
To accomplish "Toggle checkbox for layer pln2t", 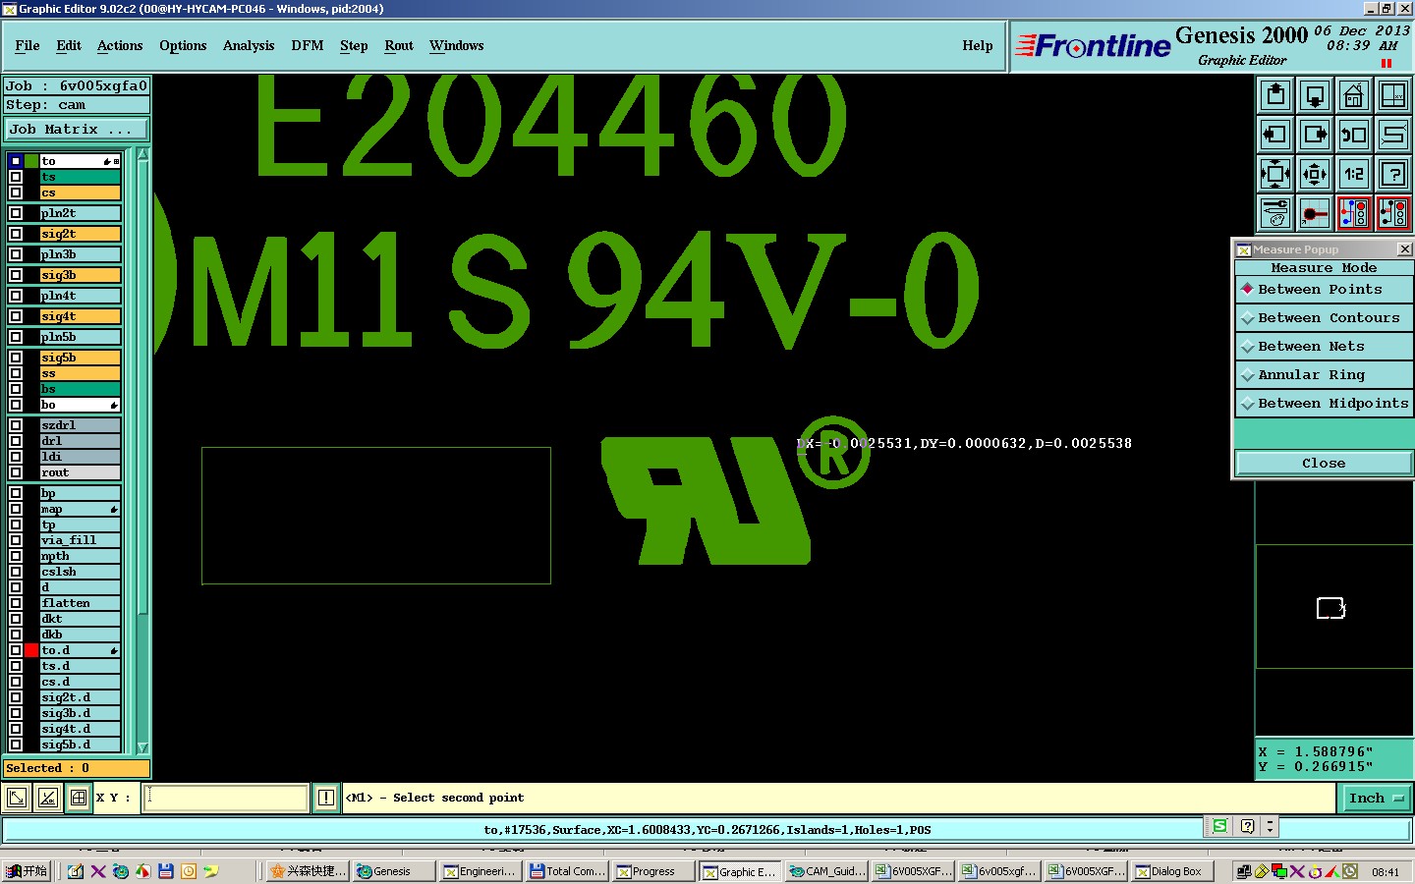I will (x=16, y=213).
